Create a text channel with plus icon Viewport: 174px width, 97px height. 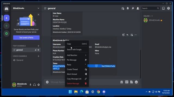[38, 46]
